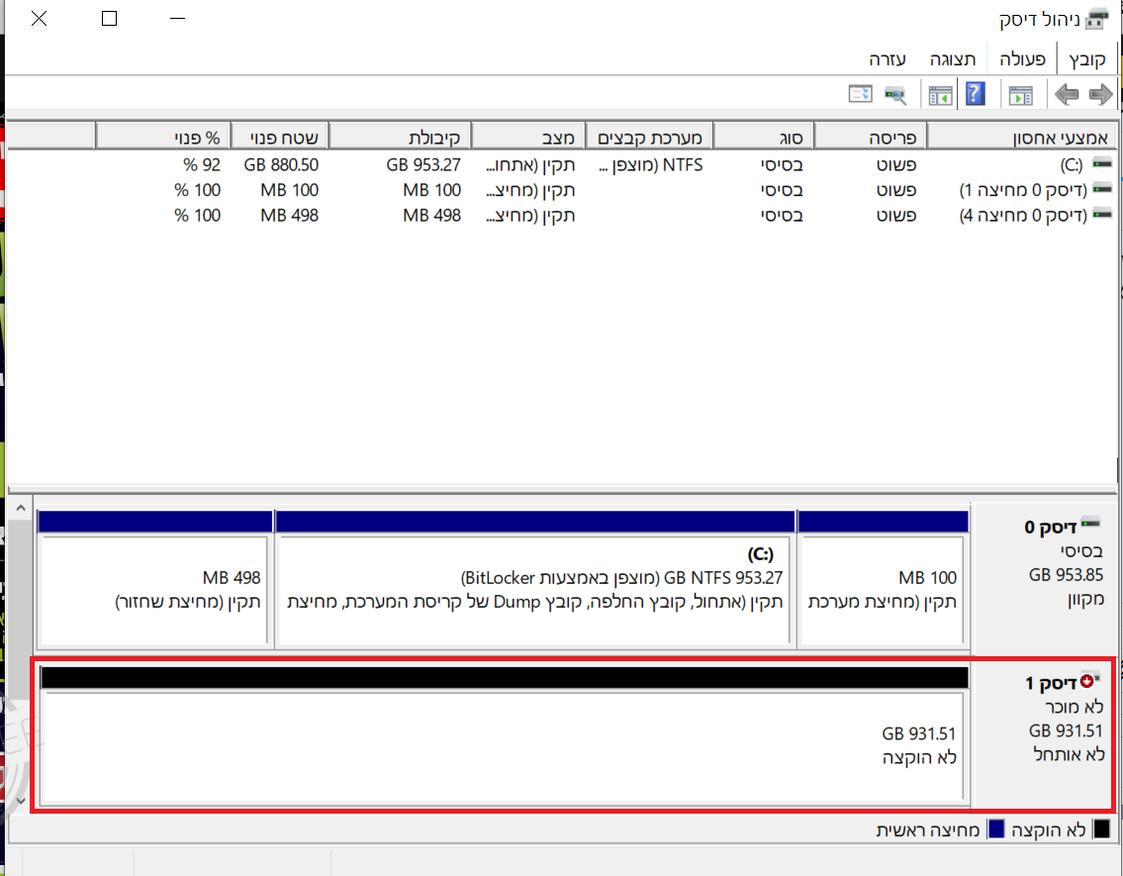
Task: Select the (דיסק 0 מחיצה 1) row
Action: [x=562, y=190]
